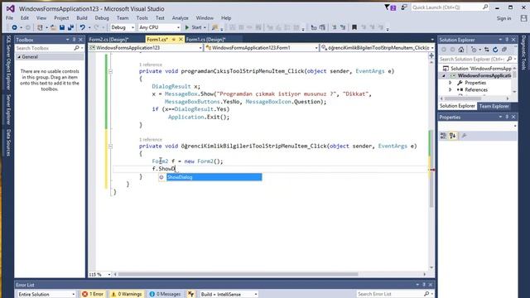530x298 pixels.
Task: Switch to the Form1.cs [Design] tab
Action: [205, 40]
